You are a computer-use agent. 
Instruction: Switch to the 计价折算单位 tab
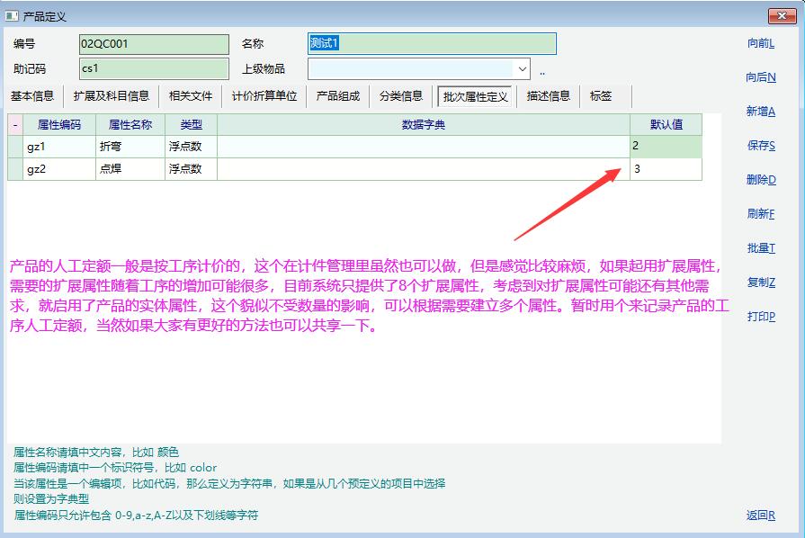(x=264, y=96)
